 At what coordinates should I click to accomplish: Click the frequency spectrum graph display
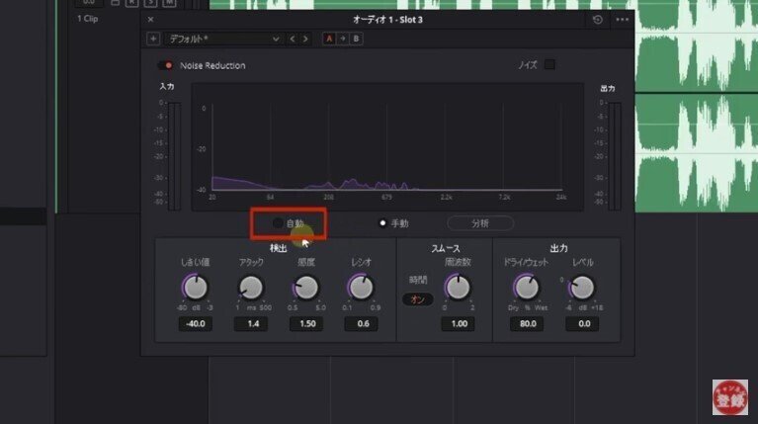pos(387,147)
